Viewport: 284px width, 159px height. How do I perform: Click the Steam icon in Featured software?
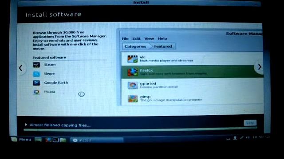(x=36, y=65)
